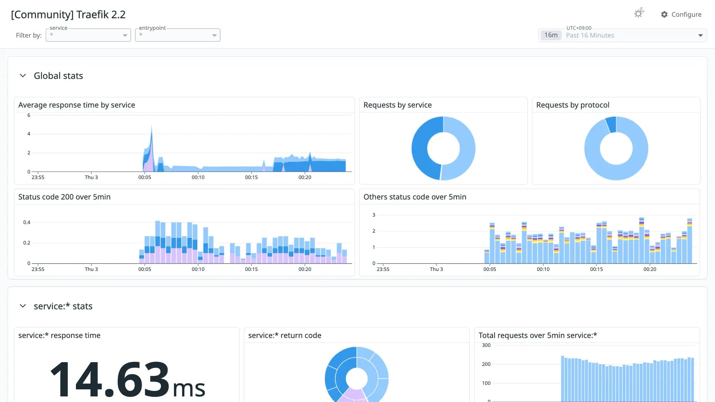This screenshot has width=715, height=402.
Task: Click the service:* response time widget title
Action: coord(59,335)
